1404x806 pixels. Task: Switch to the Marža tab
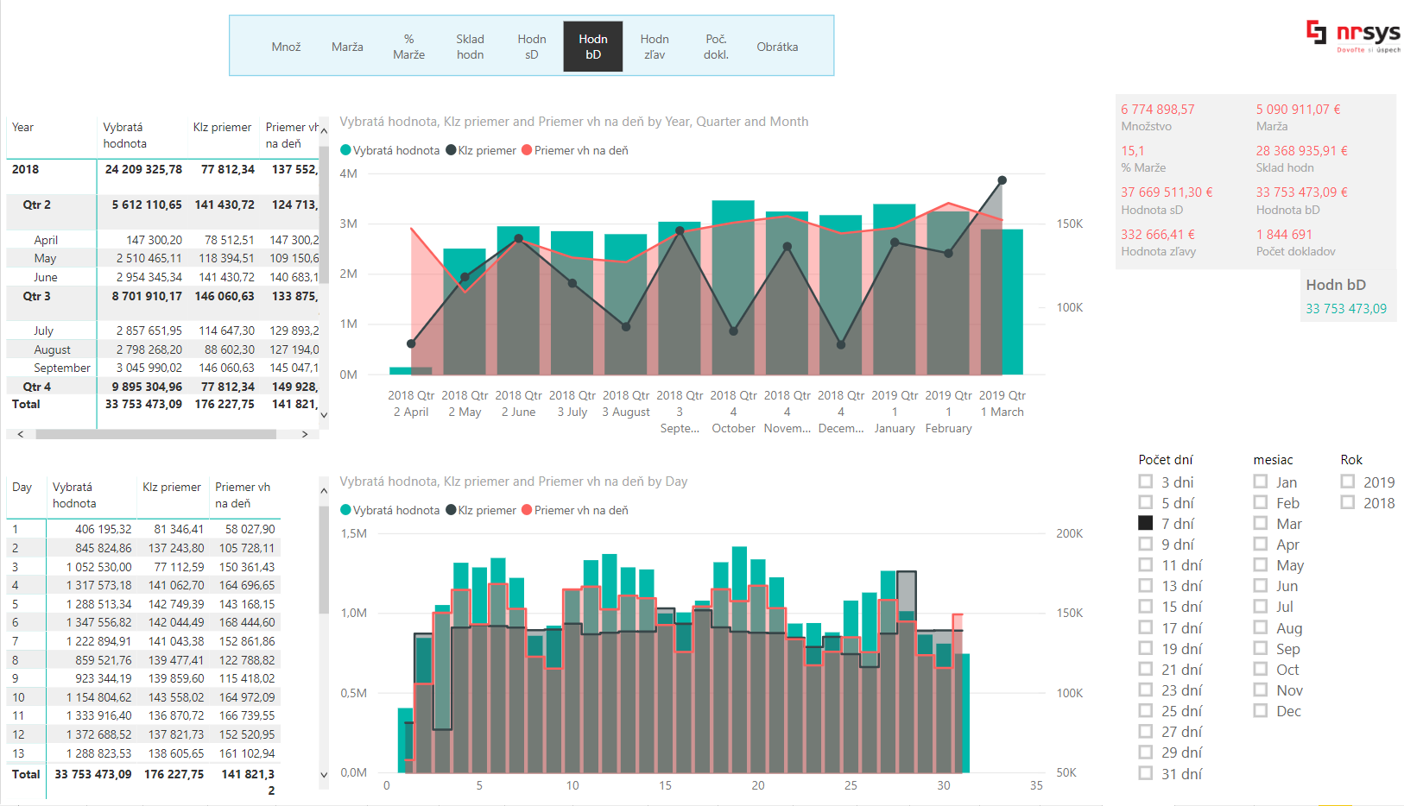pyautogui.click(x=347, y=47)
